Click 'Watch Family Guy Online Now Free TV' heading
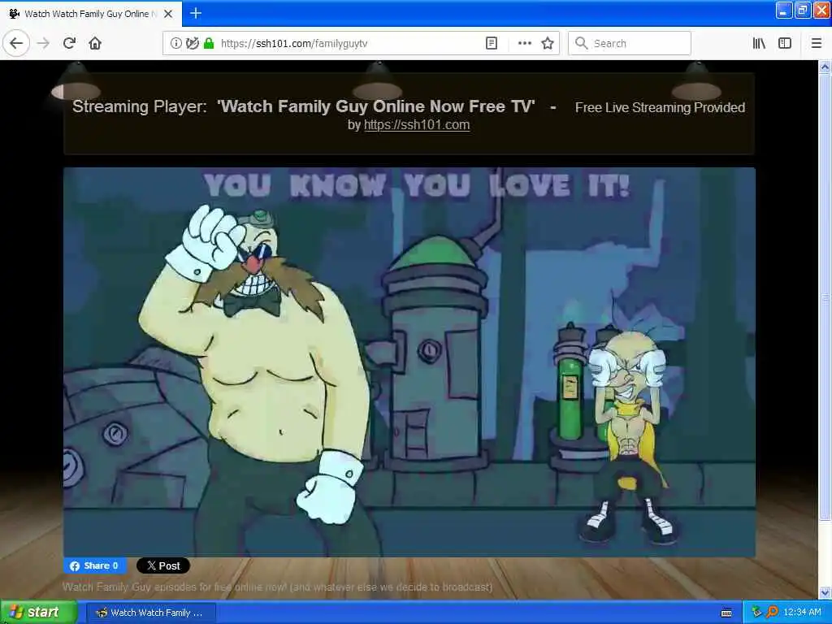This screenshot has height=624, width=832. (x=376, y=106)
